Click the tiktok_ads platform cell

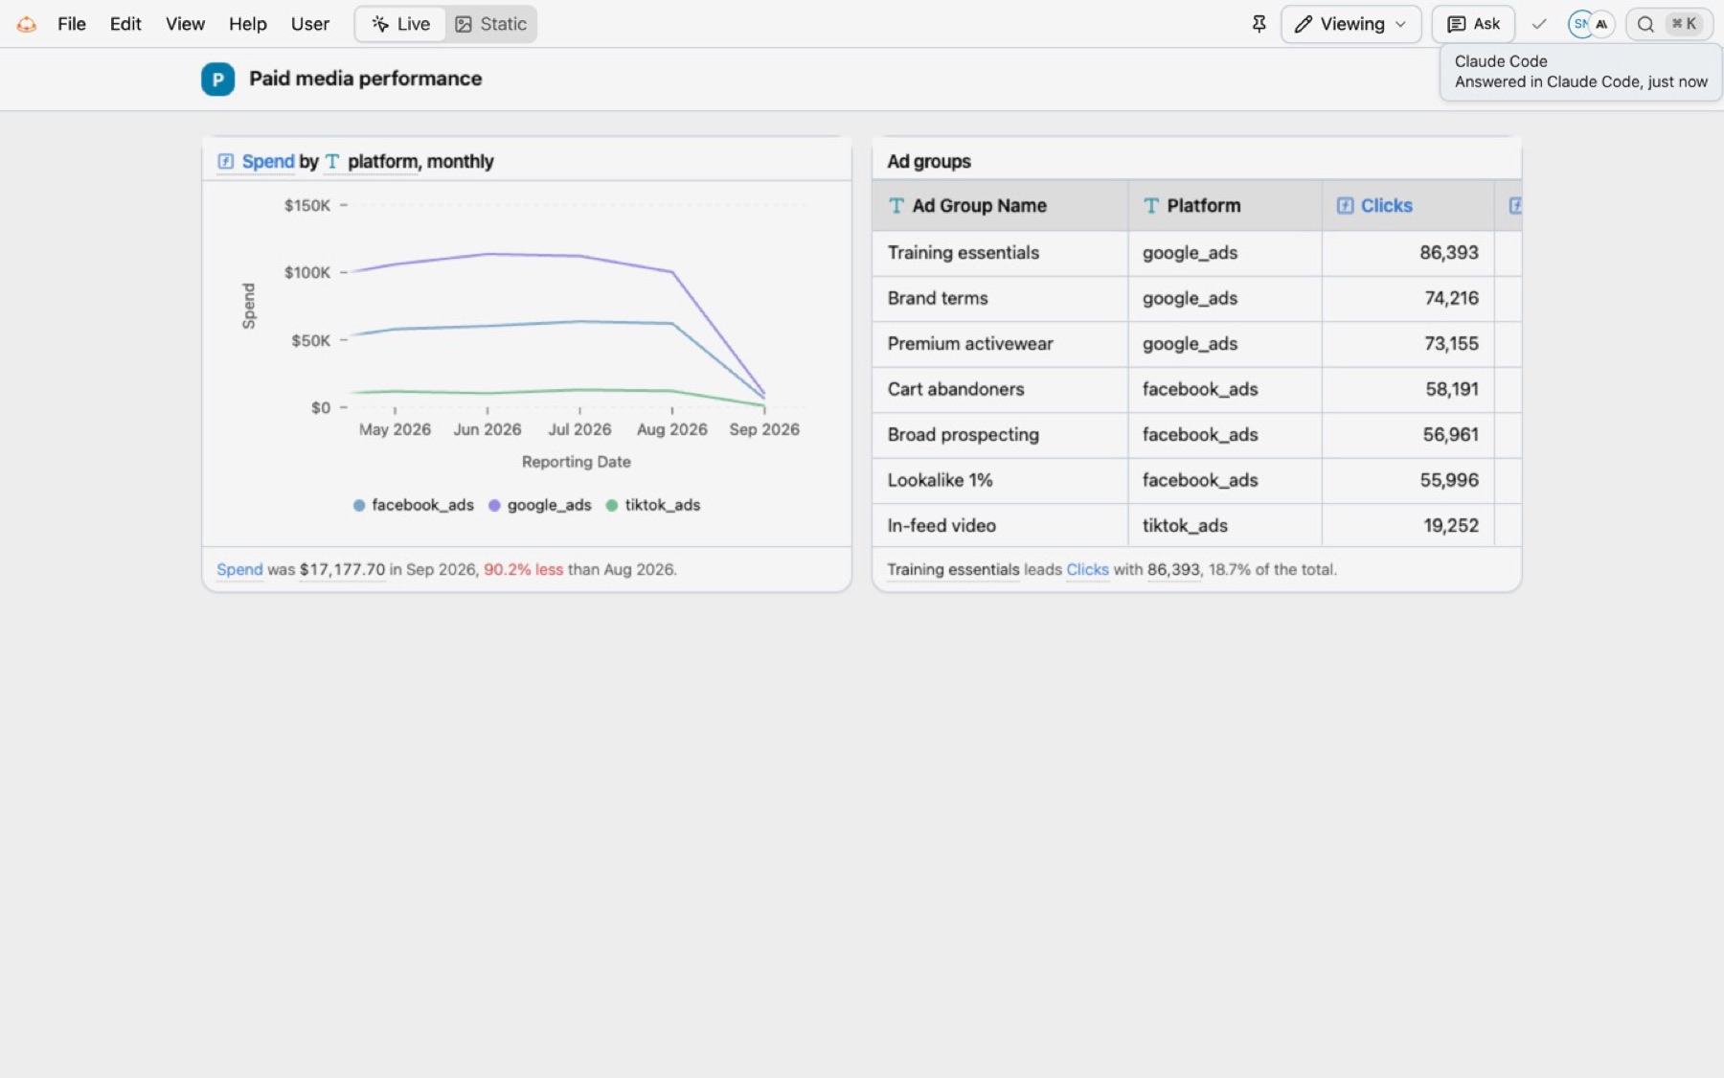[x=1225, y=525]
